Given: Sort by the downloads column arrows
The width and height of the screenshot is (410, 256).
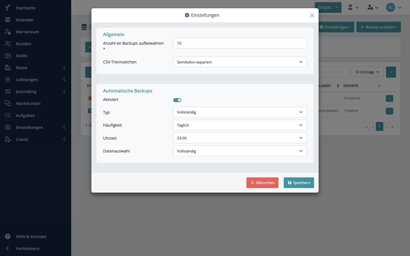Looking at the screenshot, I should (338, 86).
